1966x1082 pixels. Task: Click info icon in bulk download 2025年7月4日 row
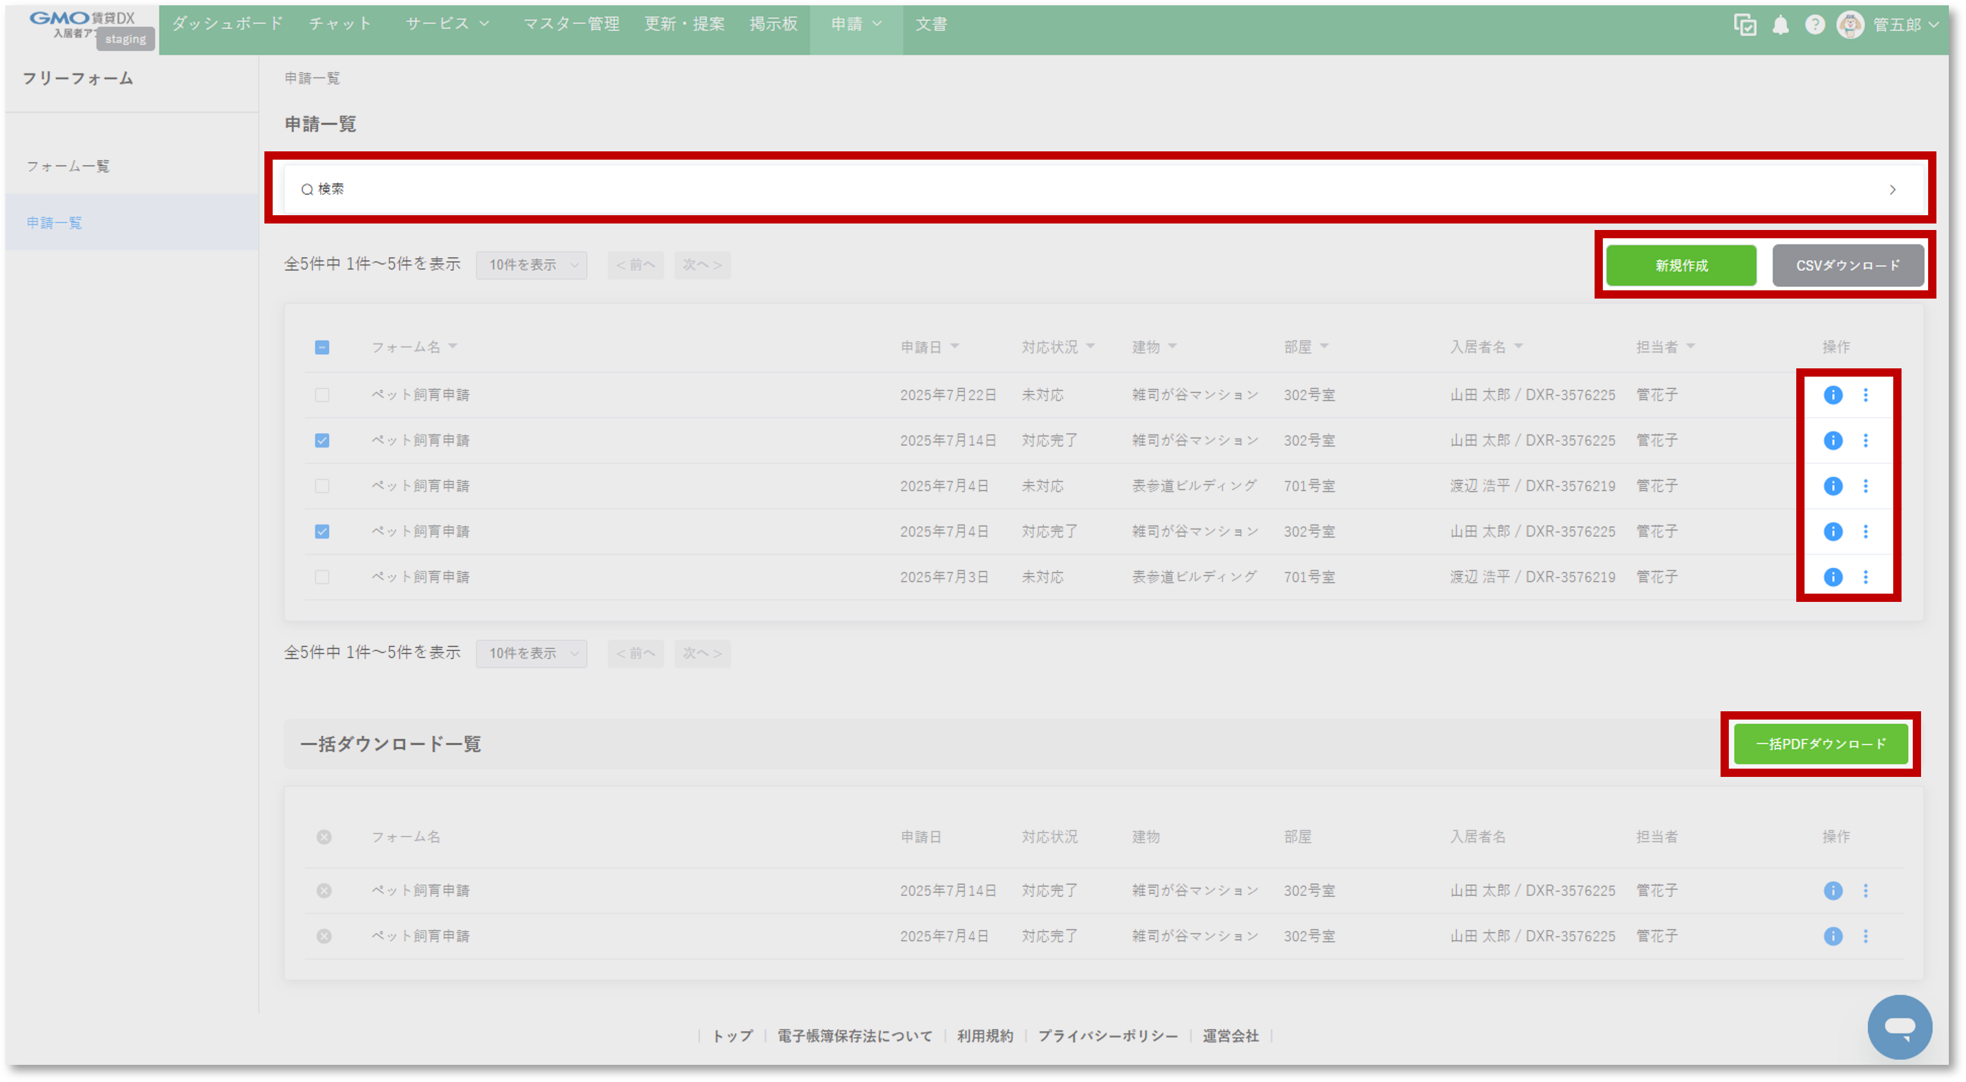click(1832, 937)
